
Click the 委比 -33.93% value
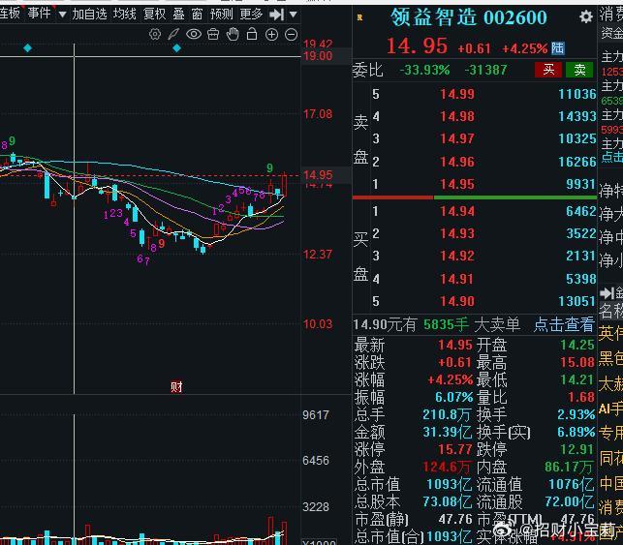[x=424, y=71]
